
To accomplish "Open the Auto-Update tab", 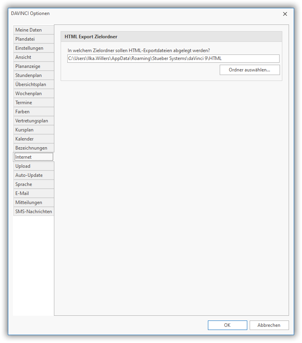I will (33, 175).
